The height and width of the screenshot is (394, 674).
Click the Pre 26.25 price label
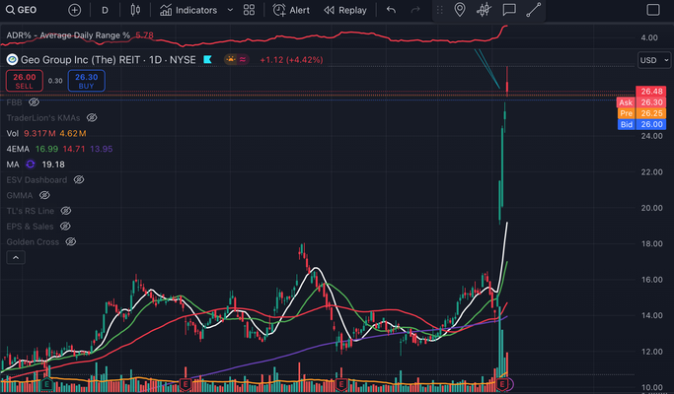pos(641,113)
